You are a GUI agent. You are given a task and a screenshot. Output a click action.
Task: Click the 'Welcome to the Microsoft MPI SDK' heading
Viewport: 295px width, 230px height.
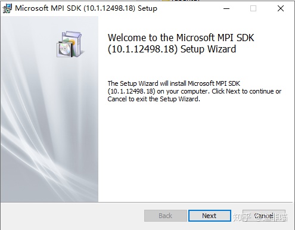coord(181,43)
